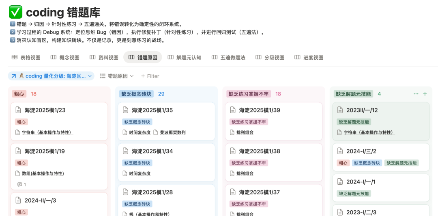The image size is (438, 216).
Task: Click page icon of 2023II/一/12 card
Action: (340, 110)
